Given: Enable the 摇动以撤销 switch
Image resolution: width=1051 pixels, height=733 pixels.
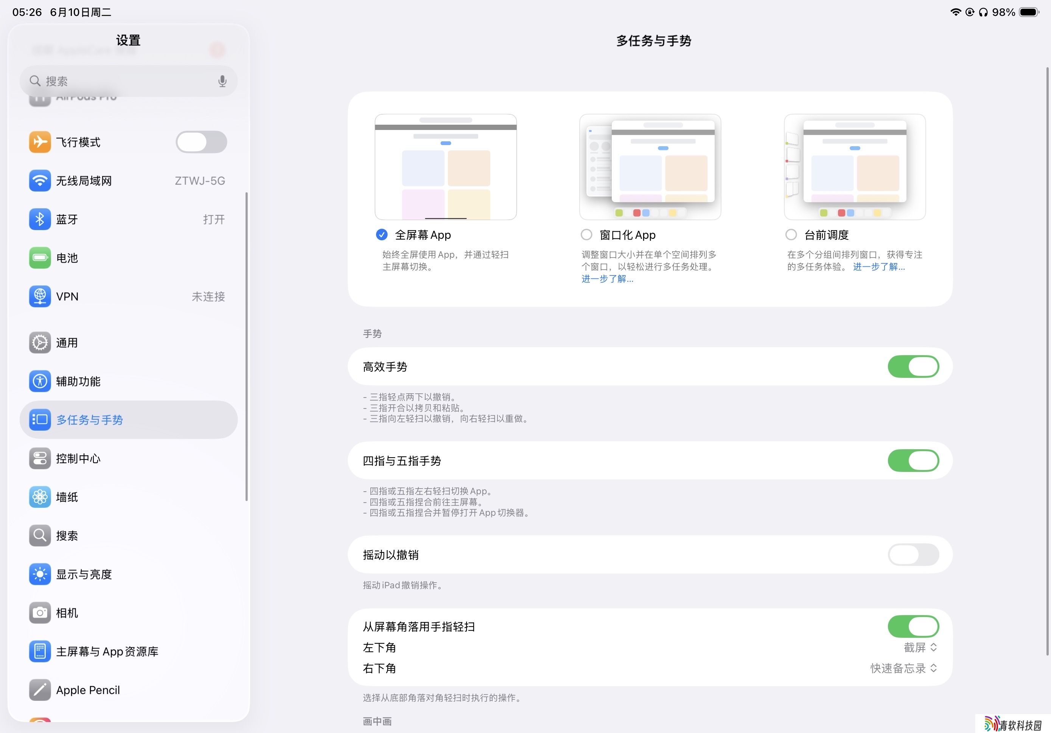Looking at the screenshot, I should pyautogui.click(x=913, y=555).
